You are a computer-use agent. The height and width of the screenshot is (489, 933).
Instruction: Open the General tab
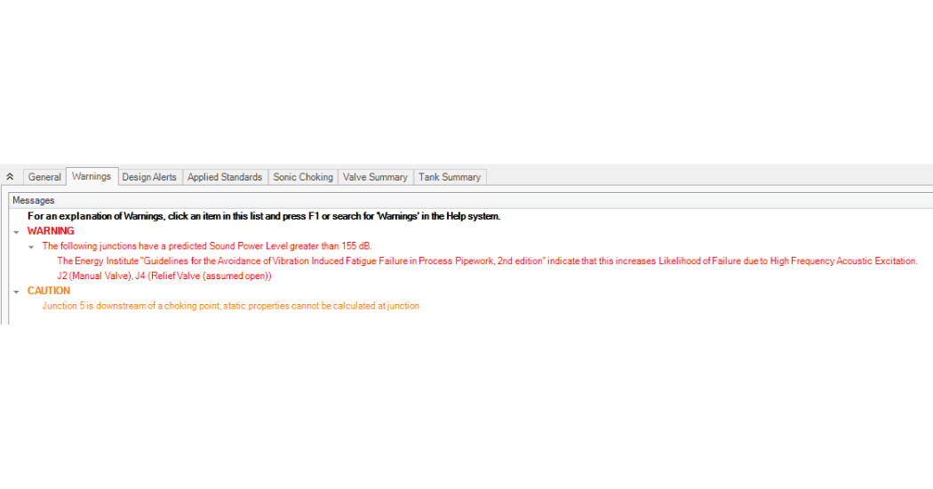(x=44, y=177)
